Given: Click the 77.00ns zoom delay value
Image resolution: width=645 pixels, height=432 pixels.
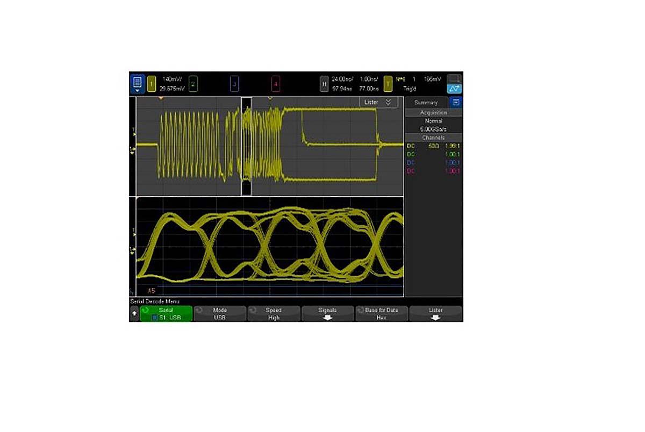Looking at the screenshot, I should point(370,88).
